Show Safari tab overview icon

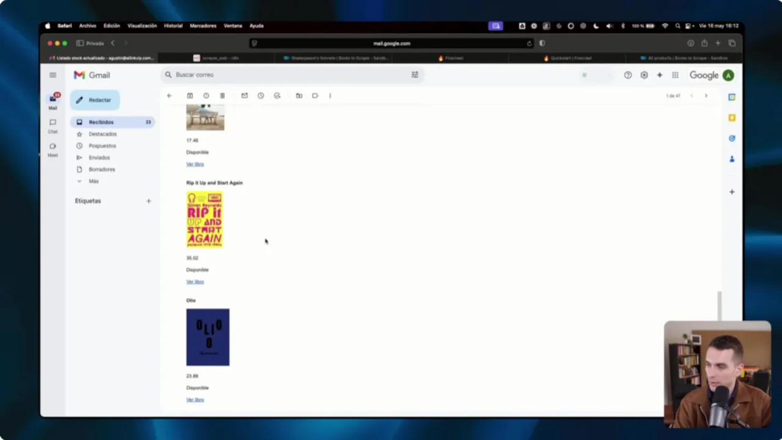(x=732, y=43)
